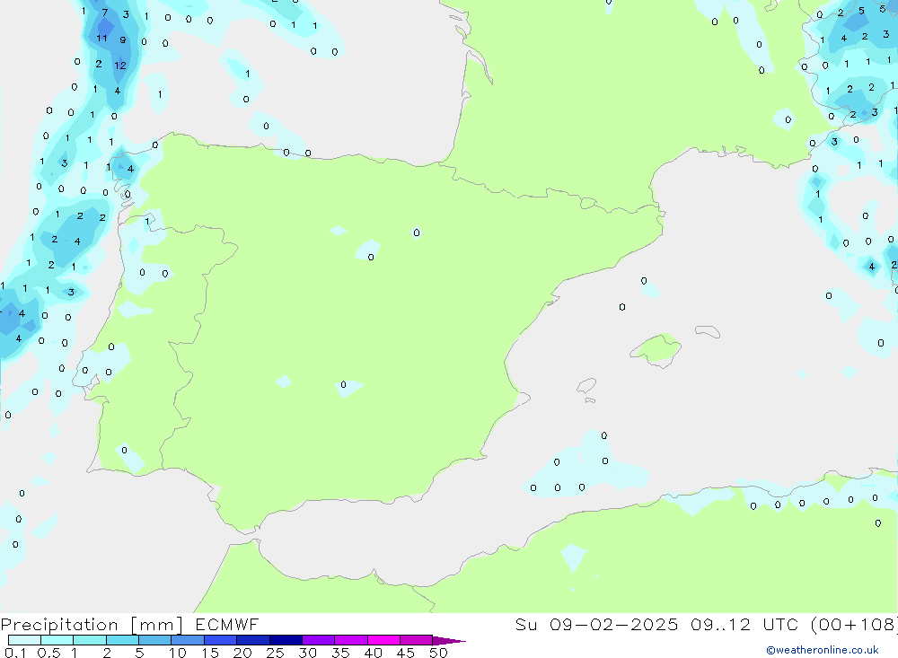Click Ibiza island outline on the map
This screenshot has width=898, height=658.
click(x=586, y=386)
